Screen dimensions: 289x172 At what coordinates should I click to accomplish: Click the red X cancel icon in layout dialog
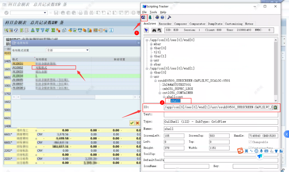[137, 123]
